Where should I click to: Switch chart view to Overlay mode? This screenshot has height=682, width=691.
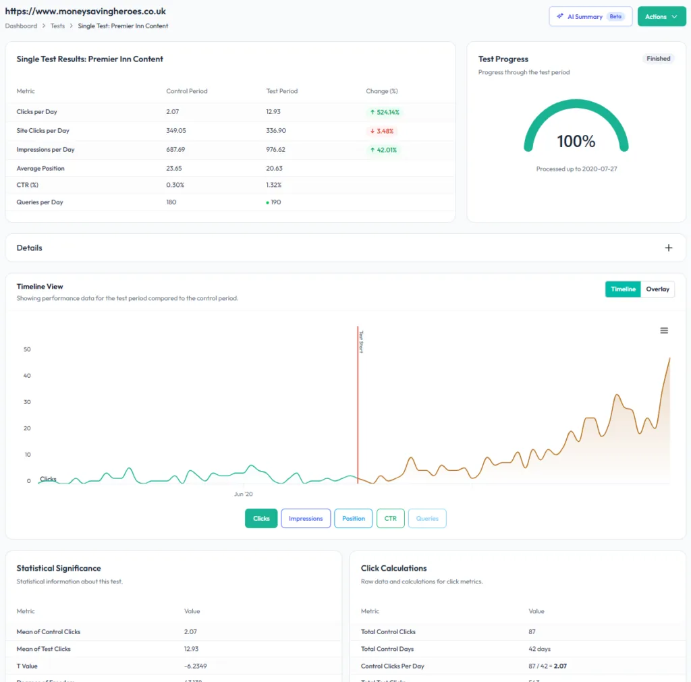coord(657,289)
